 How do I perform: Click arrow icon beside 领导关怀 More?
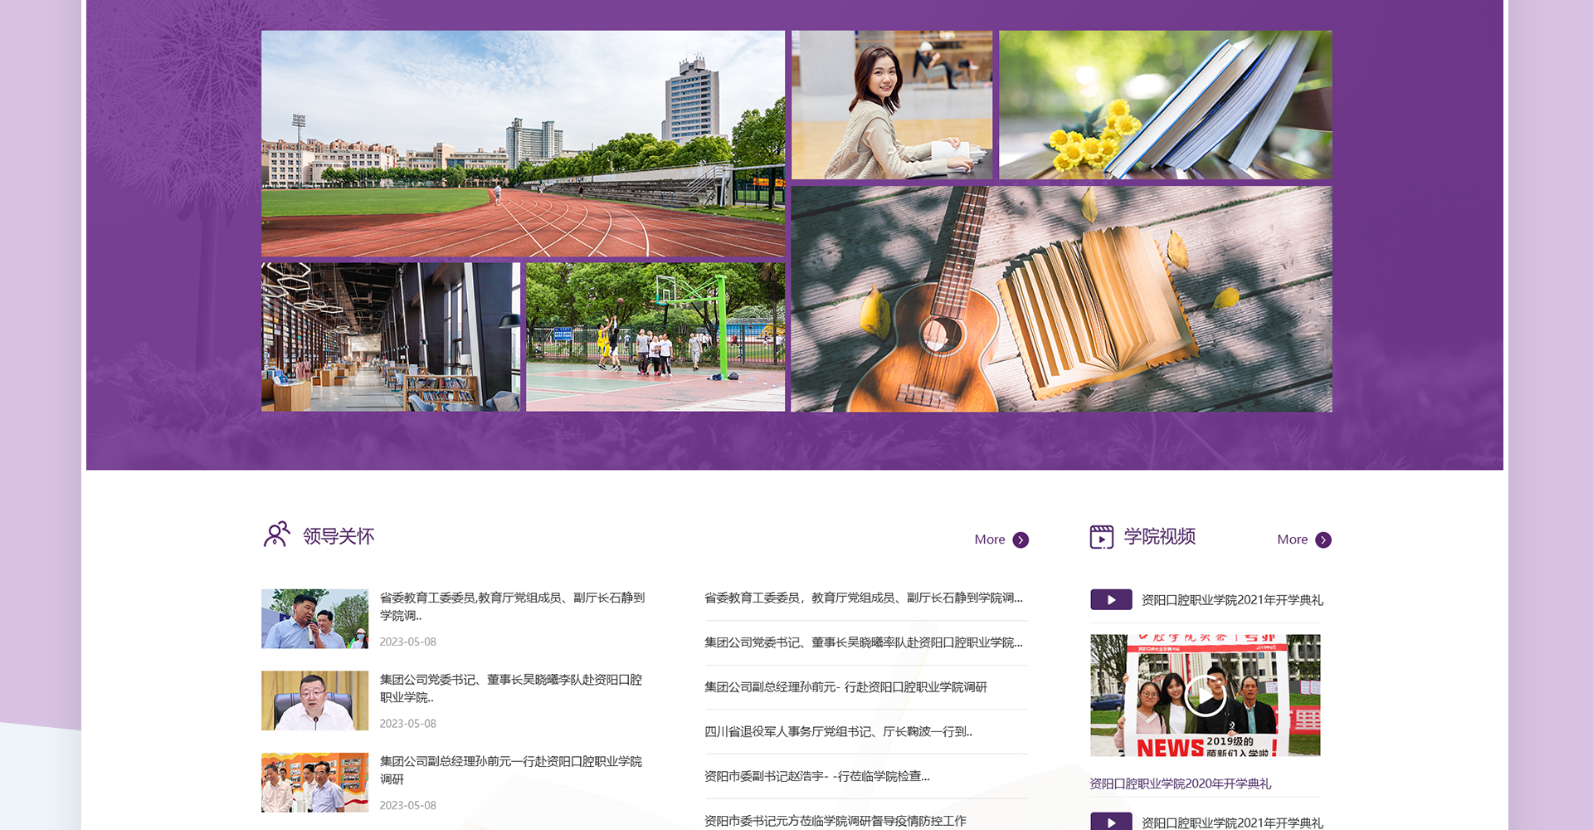[1021, 540]
